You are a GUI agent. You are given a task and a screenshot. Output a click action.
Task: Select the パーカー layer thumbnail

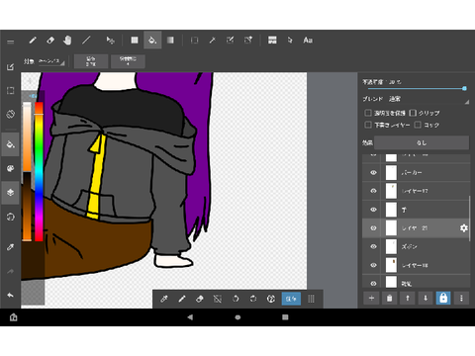click(391, 172)
